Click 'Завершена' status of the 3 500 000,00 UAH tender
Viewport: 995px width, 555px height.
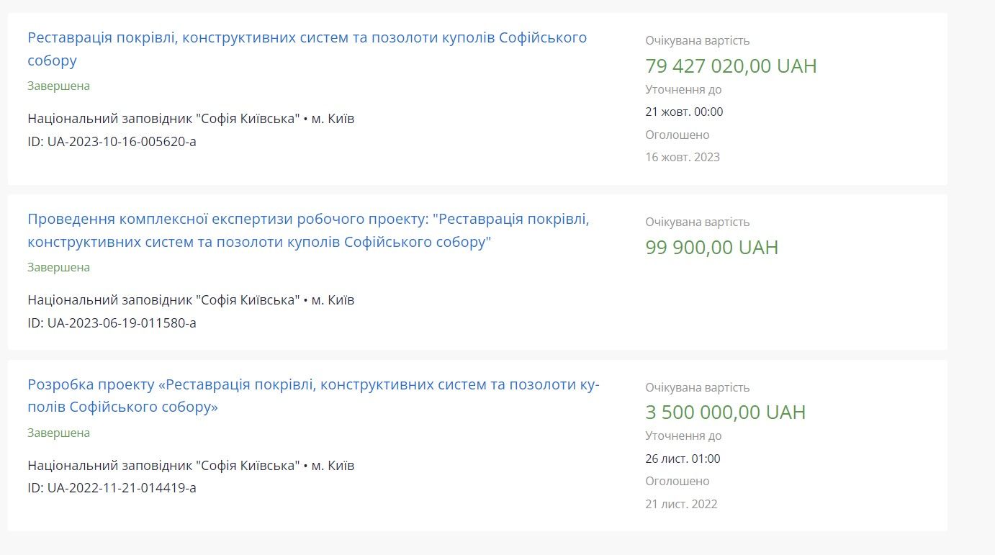pyautogui.click(x=58, y=433)
